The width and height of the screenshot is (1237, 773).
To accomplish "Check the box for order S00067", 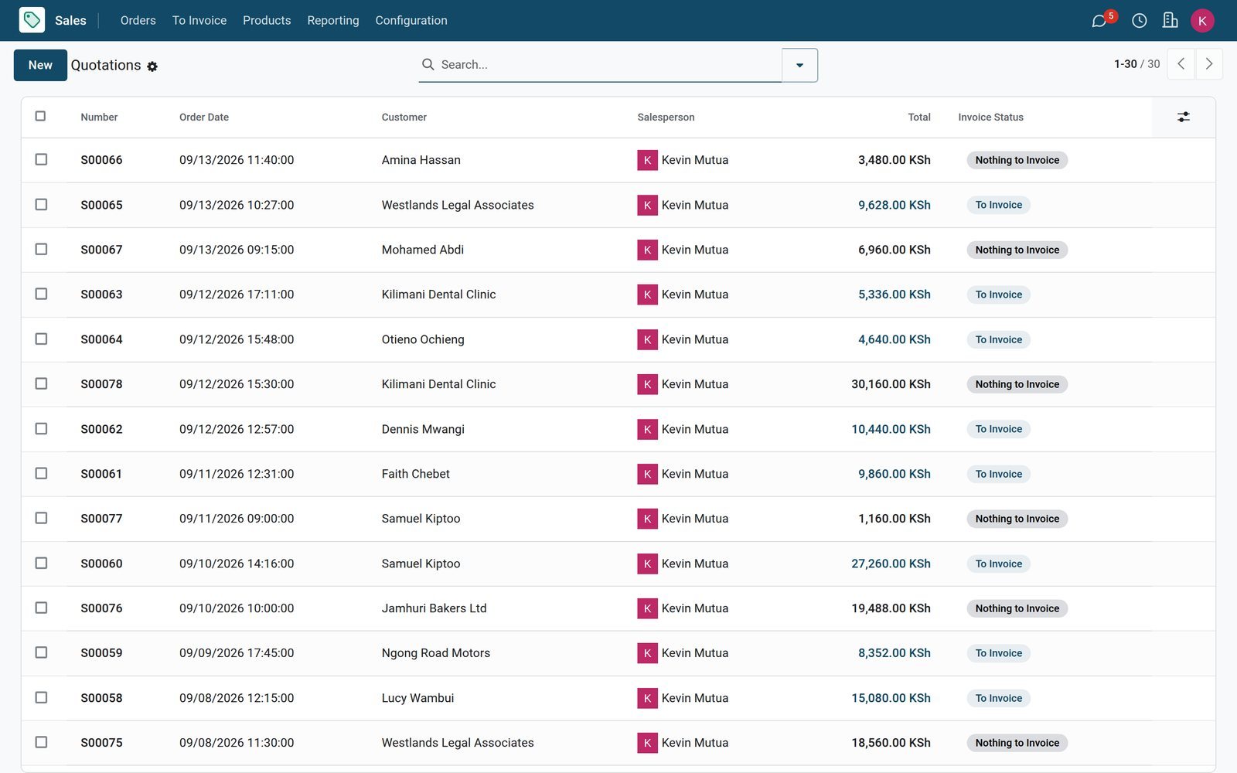I will 41,249.
